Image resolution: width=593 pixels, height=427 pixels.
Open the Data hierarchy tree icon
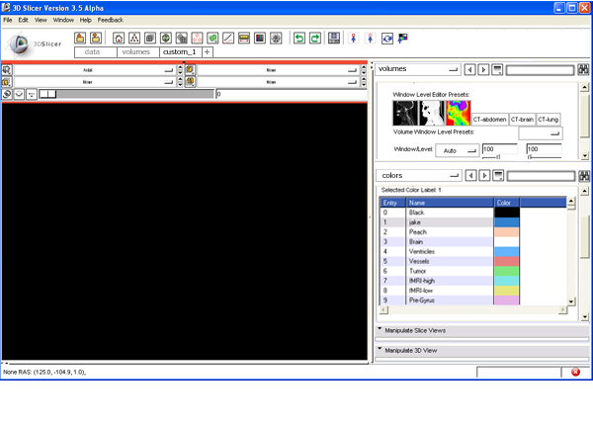134,38
